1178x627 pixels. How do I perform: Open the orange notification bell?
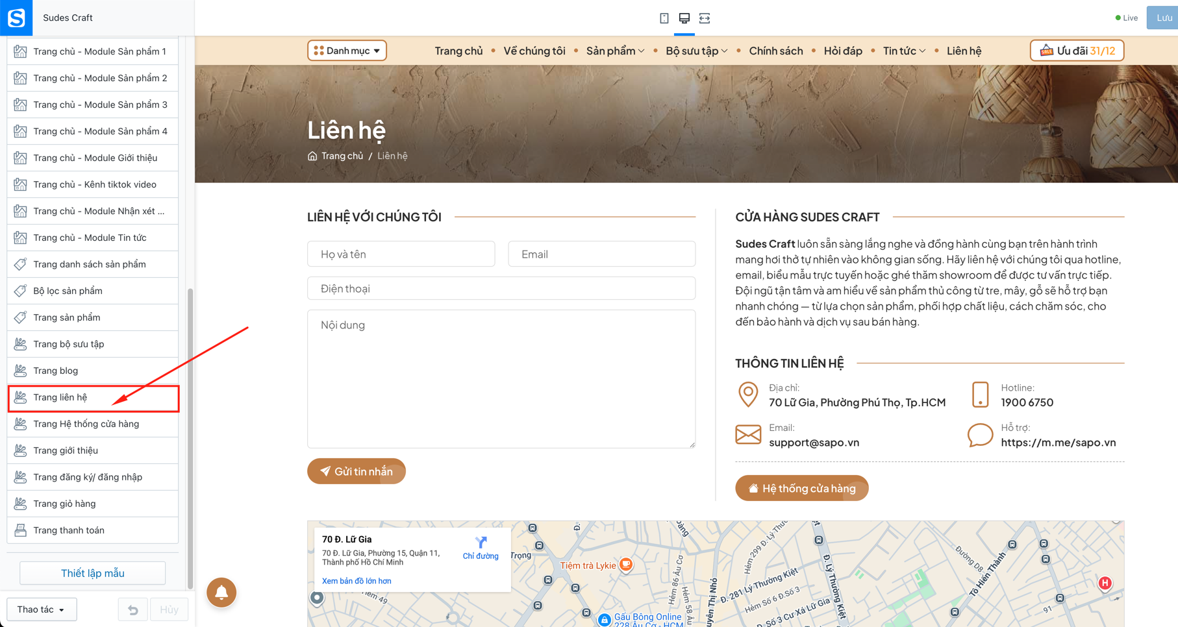(221, 592)
